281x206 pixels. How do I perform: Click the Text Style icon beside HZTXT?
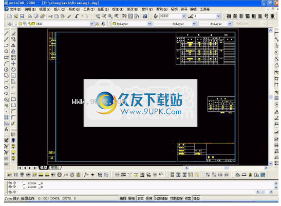coord(156,16)
